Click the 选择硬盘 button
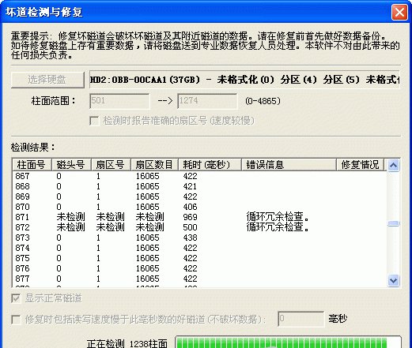This screenshot has width=412, height=348. coord(47,80)
